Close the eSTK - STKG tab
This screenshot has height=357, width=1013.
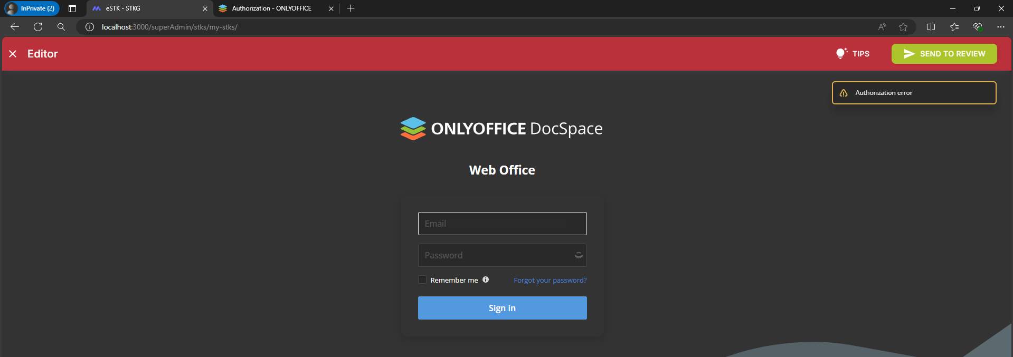[205, 8]
